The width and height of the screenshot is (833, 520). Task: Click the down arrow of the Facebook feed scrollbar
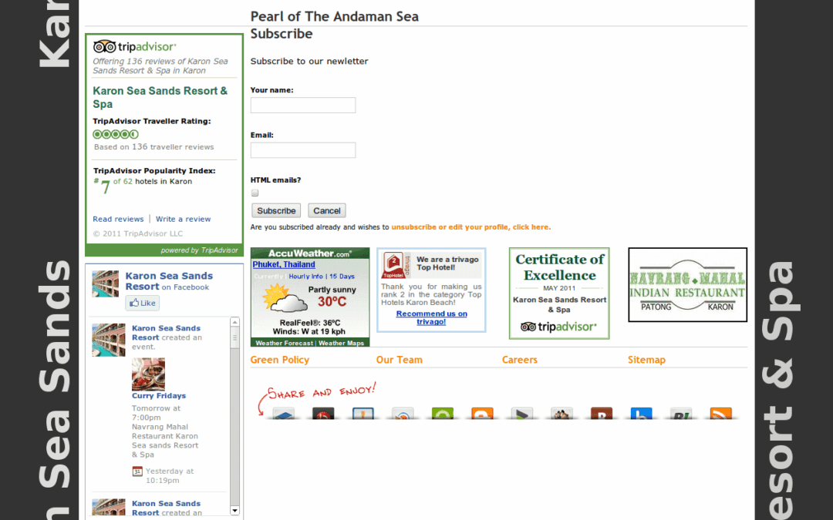tap(234, 511)
